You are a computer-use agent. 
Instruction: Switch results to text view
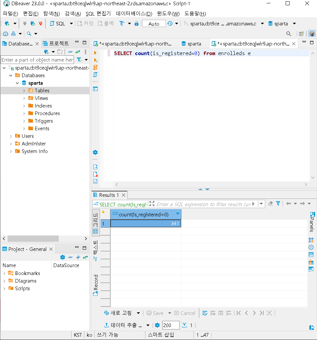(96, 251)
